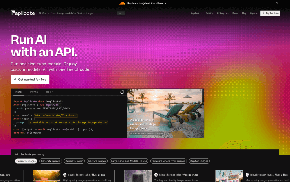Focus the model search field

pos(81,13)
